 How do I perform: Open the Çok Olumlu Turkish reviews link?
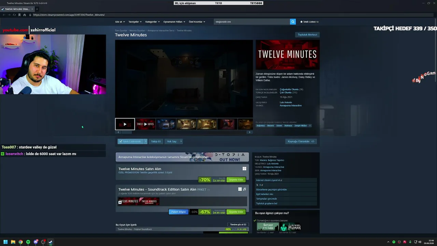tap(285, 93)
